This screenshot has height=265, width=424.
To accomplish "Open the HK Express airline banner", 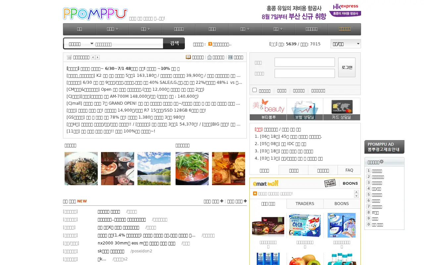I will point(311,12).
